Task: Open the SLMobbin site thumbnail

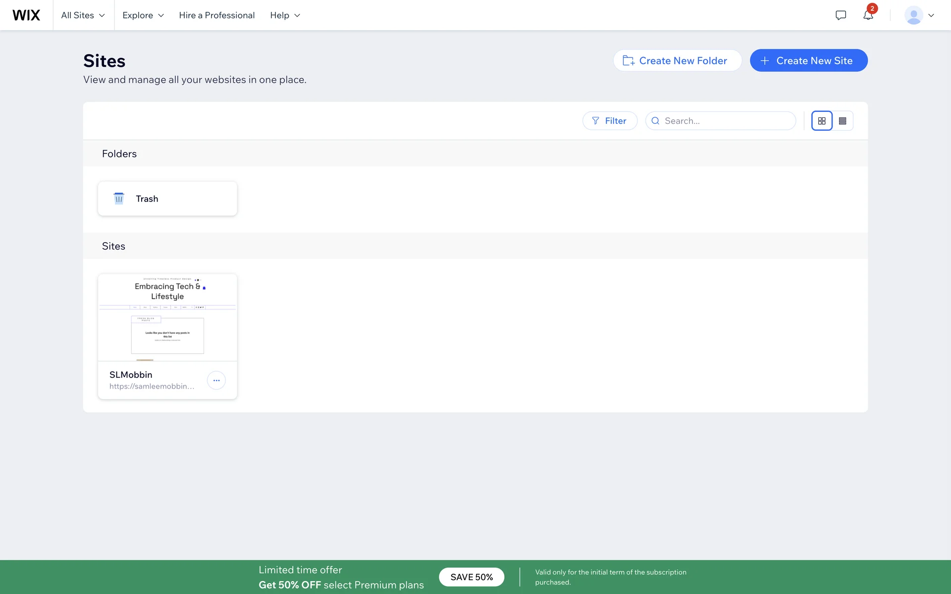Action: (x=167, y=317)
